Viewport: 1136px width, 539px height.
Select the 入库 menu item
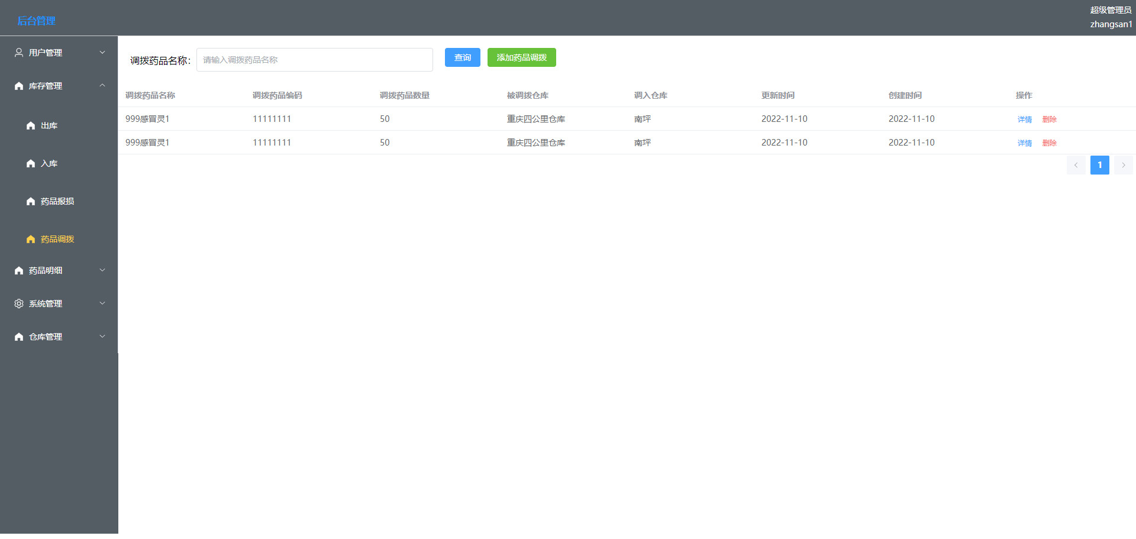tap(59, 163)
